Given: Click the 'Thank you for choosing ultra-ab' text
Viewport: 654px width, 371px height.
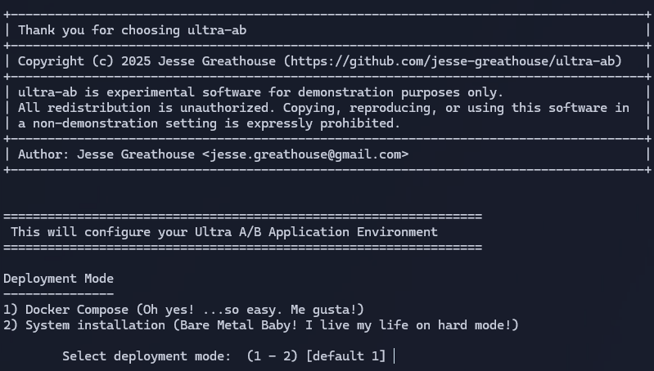Looking at the screenshot, I should pyautogui.click(x=133, y=30).
